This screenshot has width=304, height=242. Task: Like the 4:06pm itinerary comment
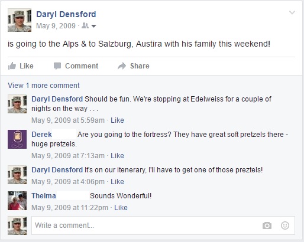[x=117, y=182]
